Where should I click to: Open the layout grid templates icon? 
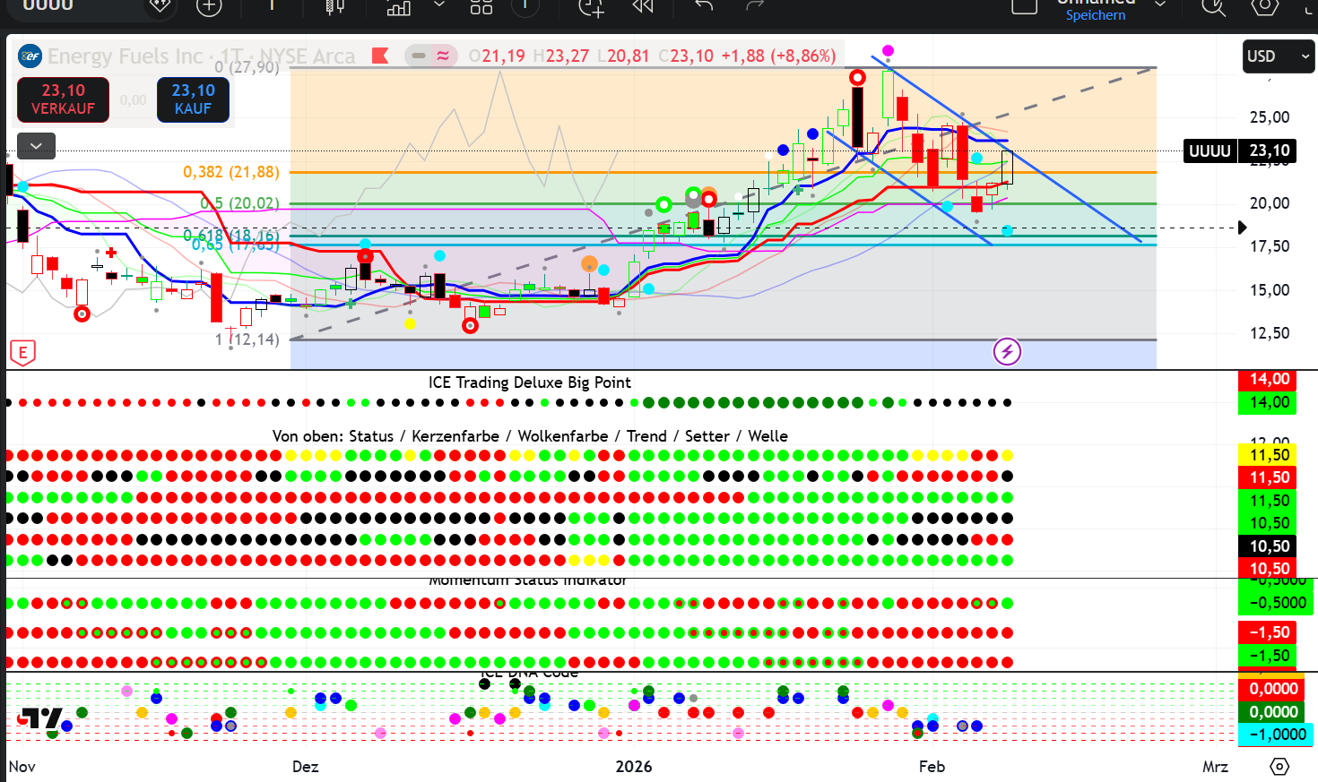pos(481,7)
